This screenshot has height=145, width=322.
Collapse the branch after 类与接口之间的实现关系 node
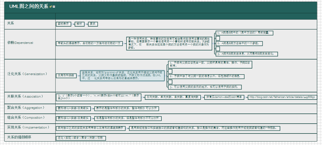[127, 128]
